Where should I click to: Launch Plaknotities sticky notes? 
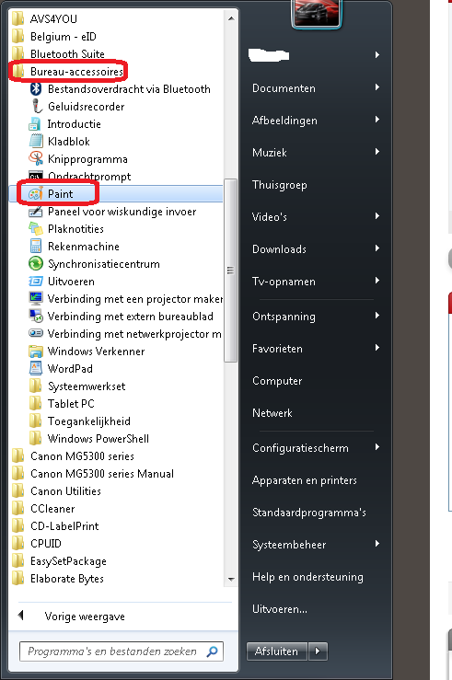pyautogui.click(x=75, y=229)
